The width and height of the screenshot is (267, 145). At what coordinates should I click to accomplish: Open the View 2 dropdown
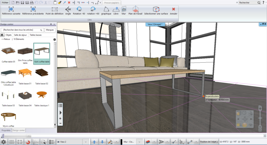point(86,142)
